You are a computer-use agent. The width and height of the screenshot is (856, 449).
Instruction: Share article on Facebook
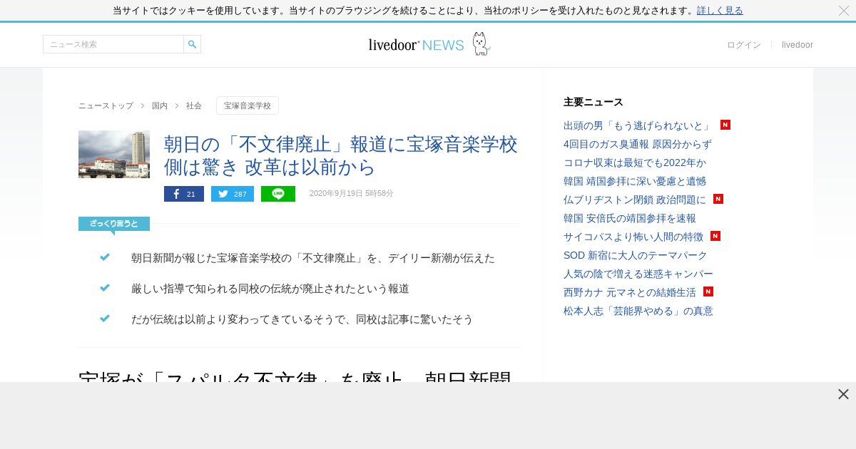coord(184,194)
